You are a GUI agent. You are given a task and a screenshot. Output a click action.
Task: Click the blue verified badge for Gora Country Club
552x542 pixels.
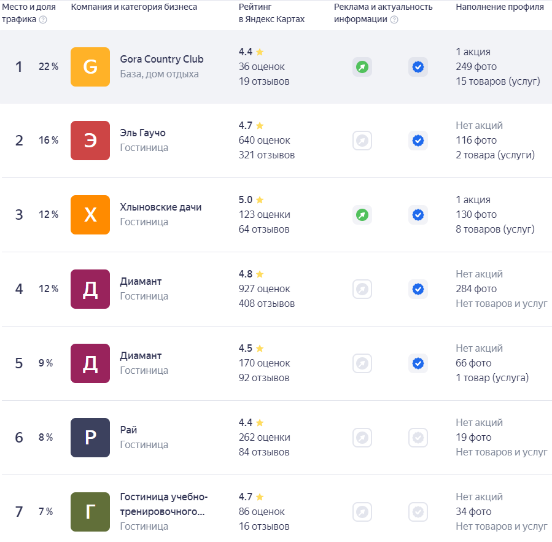[x=418, y=67]
